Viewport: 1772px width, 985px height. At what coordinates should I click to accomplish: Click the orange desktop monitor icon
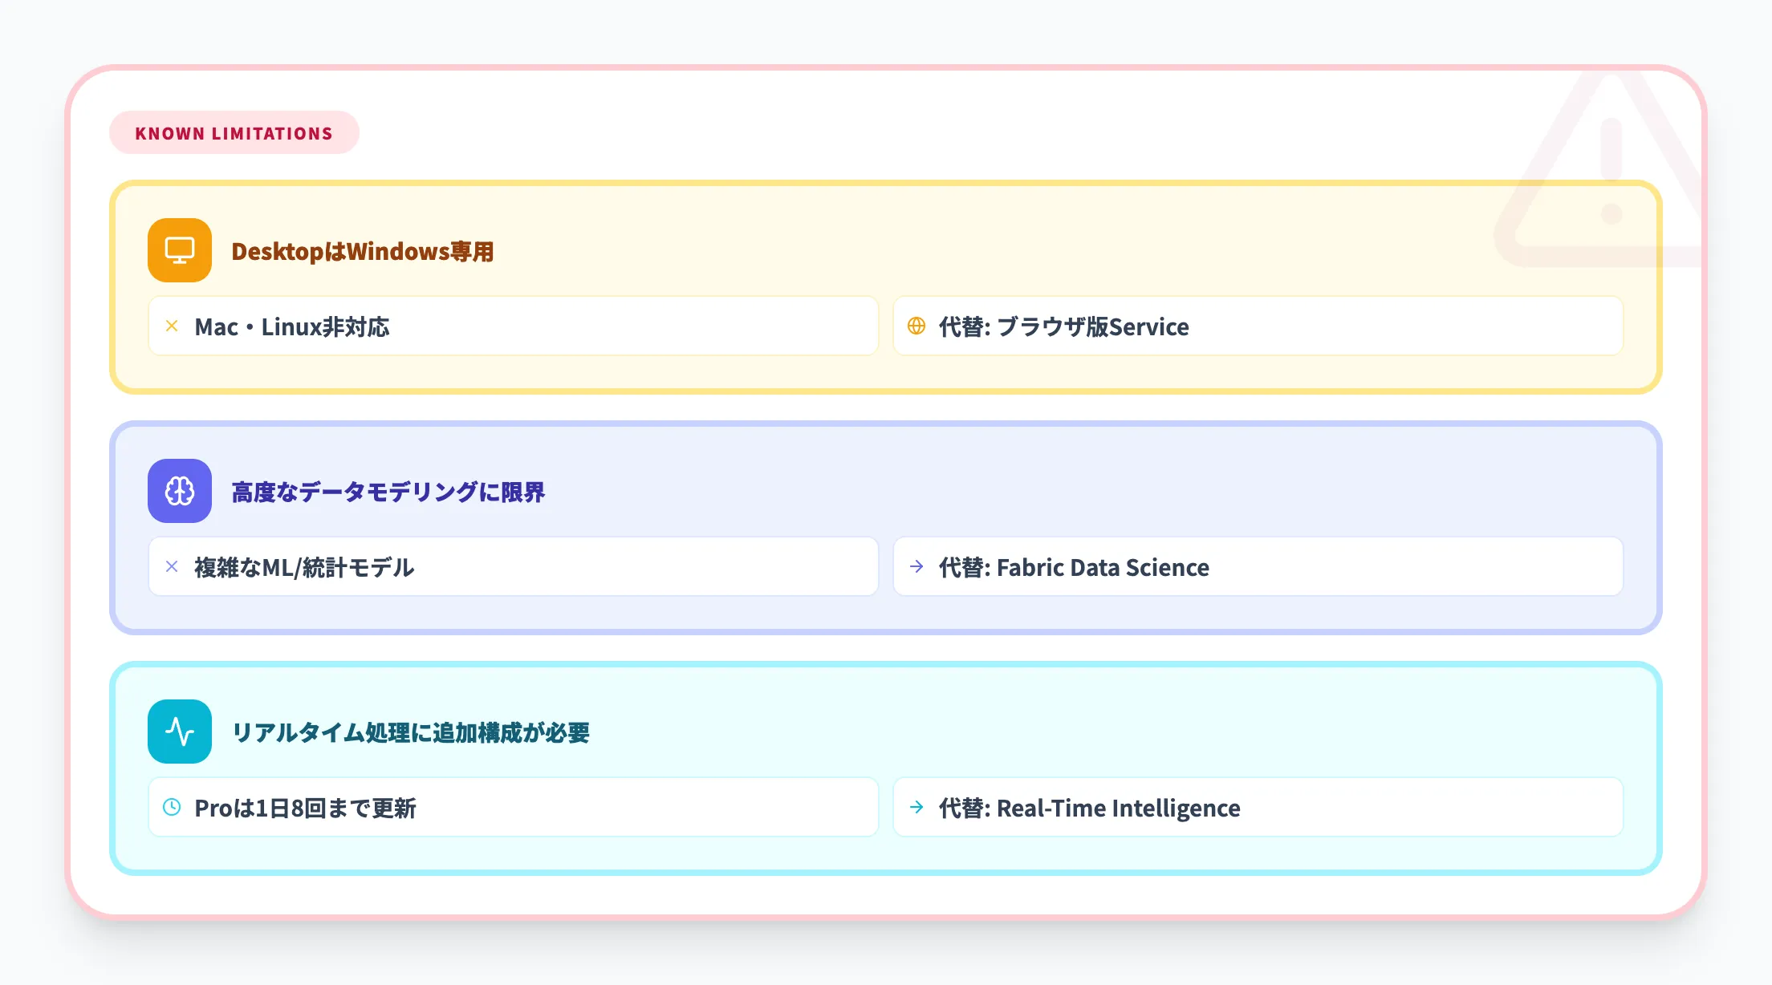click(x=180, y=250)
